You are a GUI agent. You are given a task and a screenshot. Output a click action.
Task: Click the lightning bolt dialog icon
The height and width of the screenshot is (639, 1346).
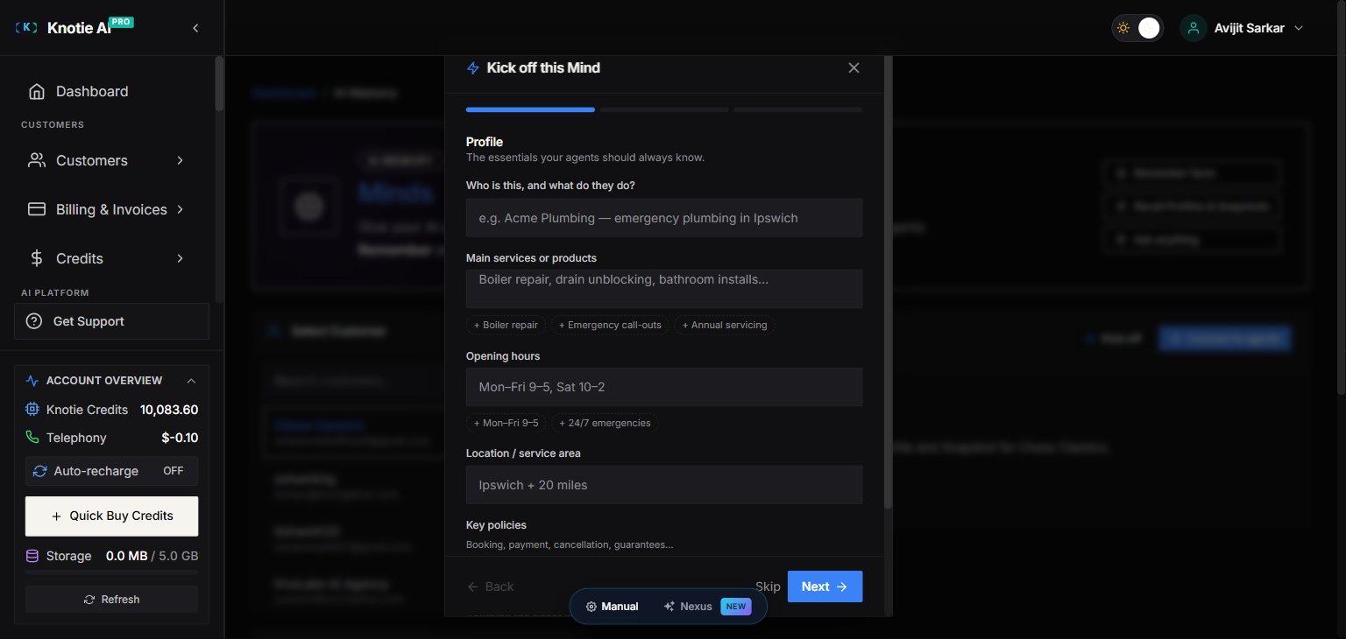coord(473,68)
